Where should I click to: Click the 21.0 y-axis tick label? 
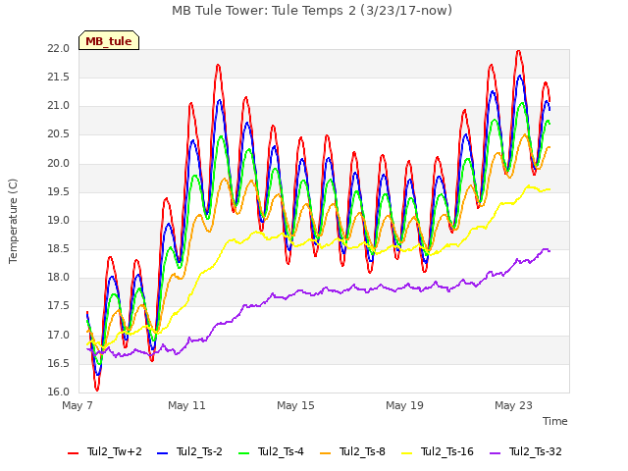(x=59, y=106)
